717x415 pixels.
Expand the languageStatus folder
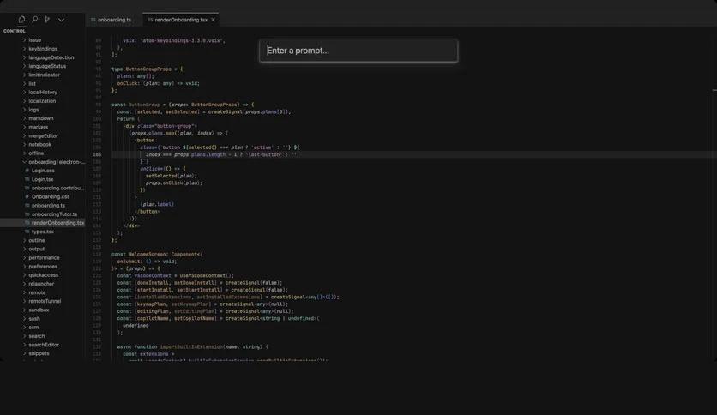tap(47, 66)
